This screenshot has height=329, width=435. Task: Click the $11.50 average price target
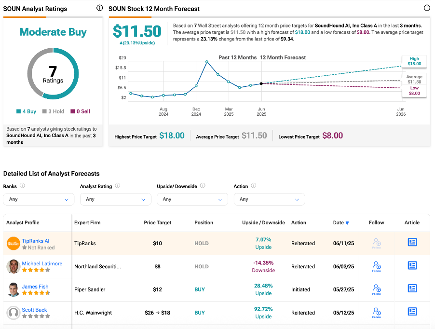pos(137,31)
